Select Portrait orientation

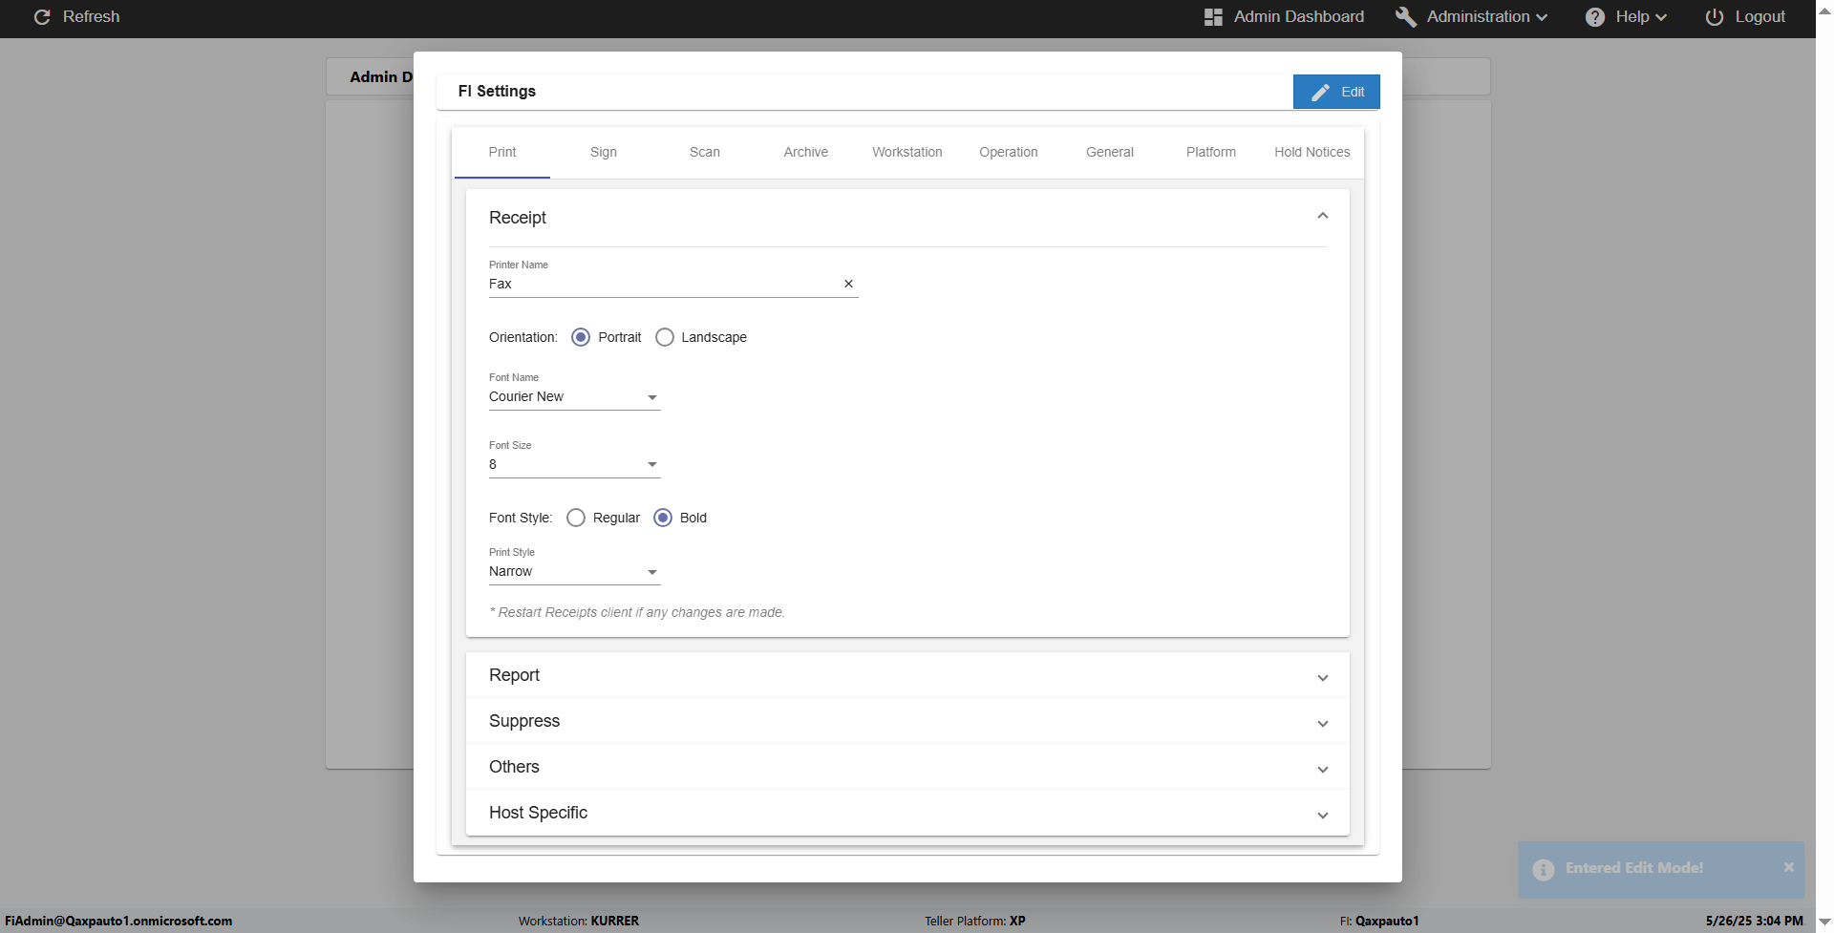pos(581,337)
